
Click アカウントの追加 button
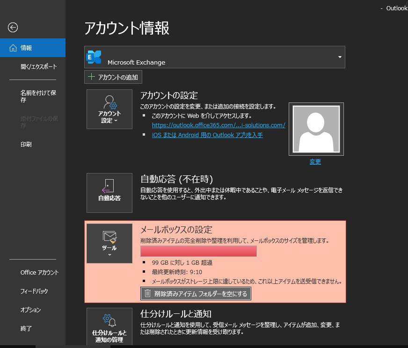click(x=113, y=77)
